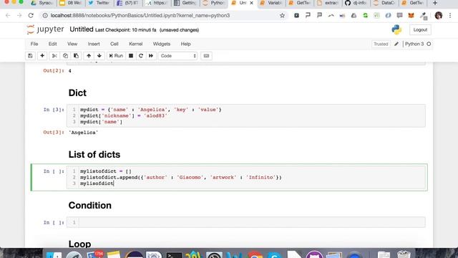The image size is (458, 258).
Task: Paste cells below with the toolbar icon
Action: tap(76, 56)
